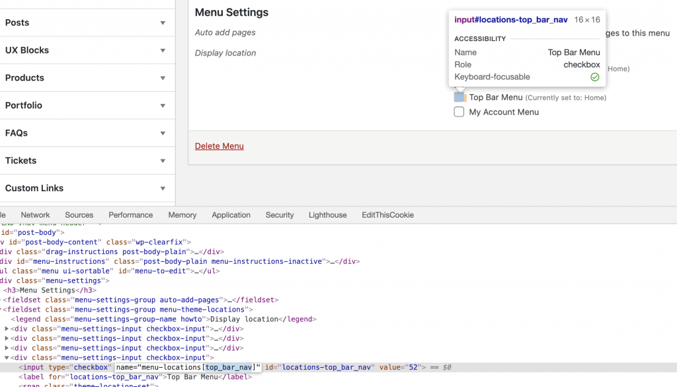Click the Posts panel title
This screenshot has height=387, width=677.
click(17, 22)
